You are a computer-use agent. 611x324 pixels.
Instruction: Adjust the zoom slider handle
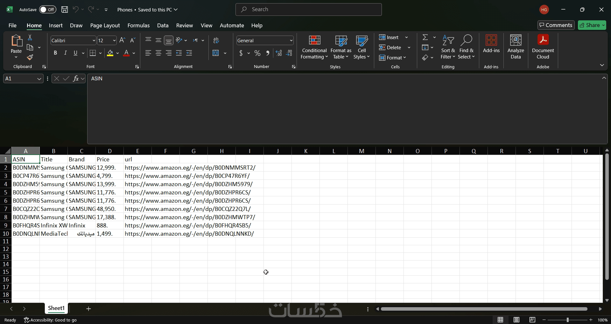(x=567, y=320)
